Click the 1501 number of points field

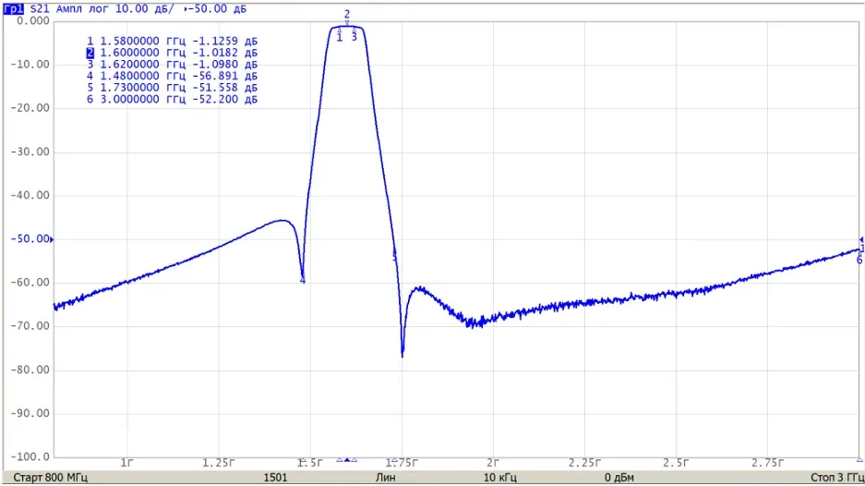click(275, 477)
